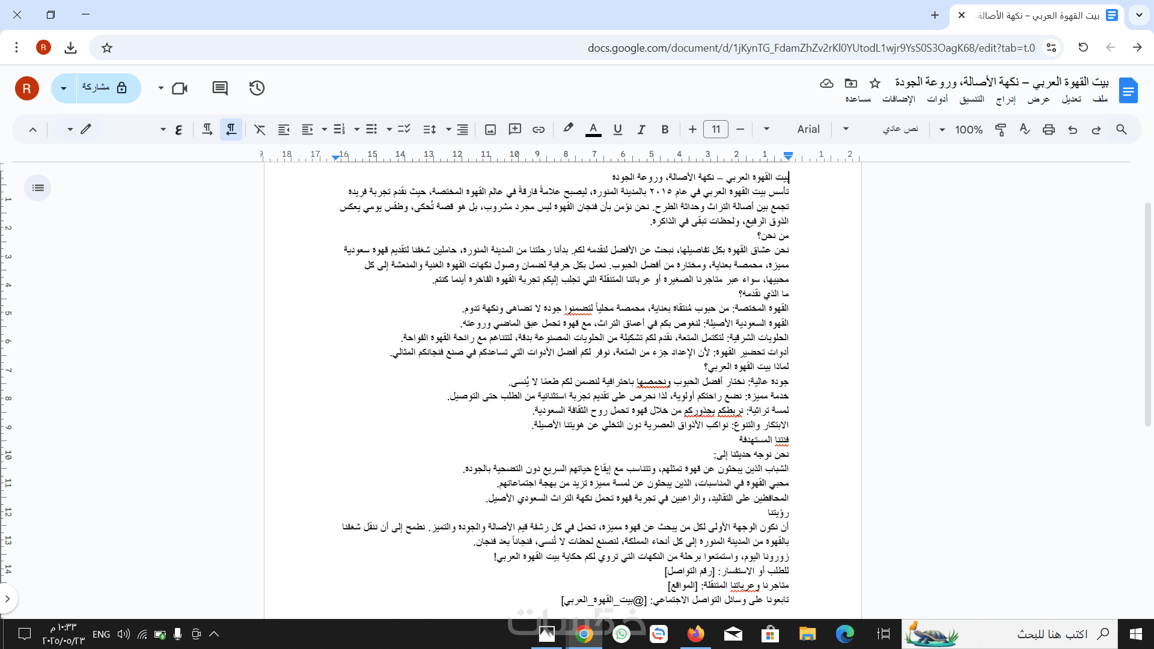Click the insert link icon
The image size is (1154, 649).
tap(539, 129)
